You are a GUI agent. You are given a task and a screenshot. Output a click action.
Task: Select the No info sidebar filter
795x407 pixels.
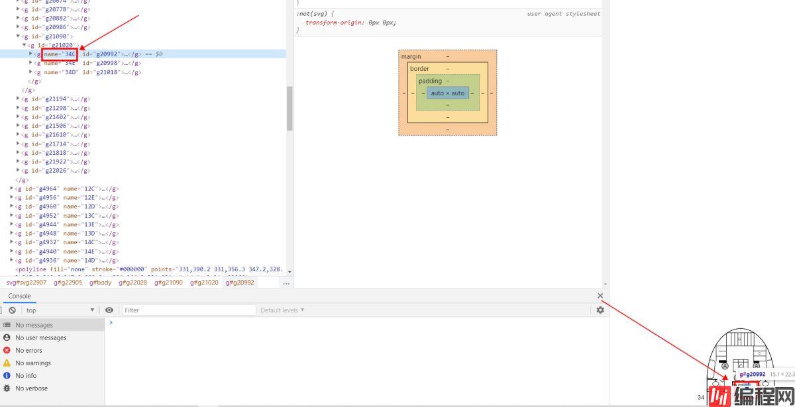click(26, 376)
